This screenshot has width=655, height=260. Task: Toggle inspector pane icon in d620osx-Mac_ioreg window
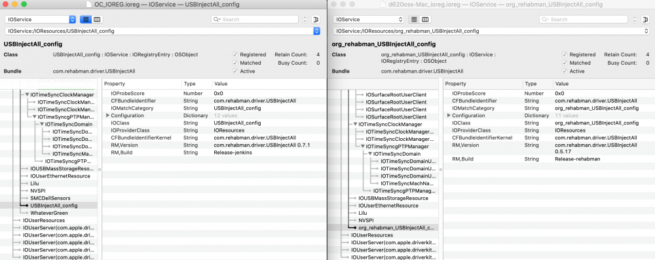(645, 19)
